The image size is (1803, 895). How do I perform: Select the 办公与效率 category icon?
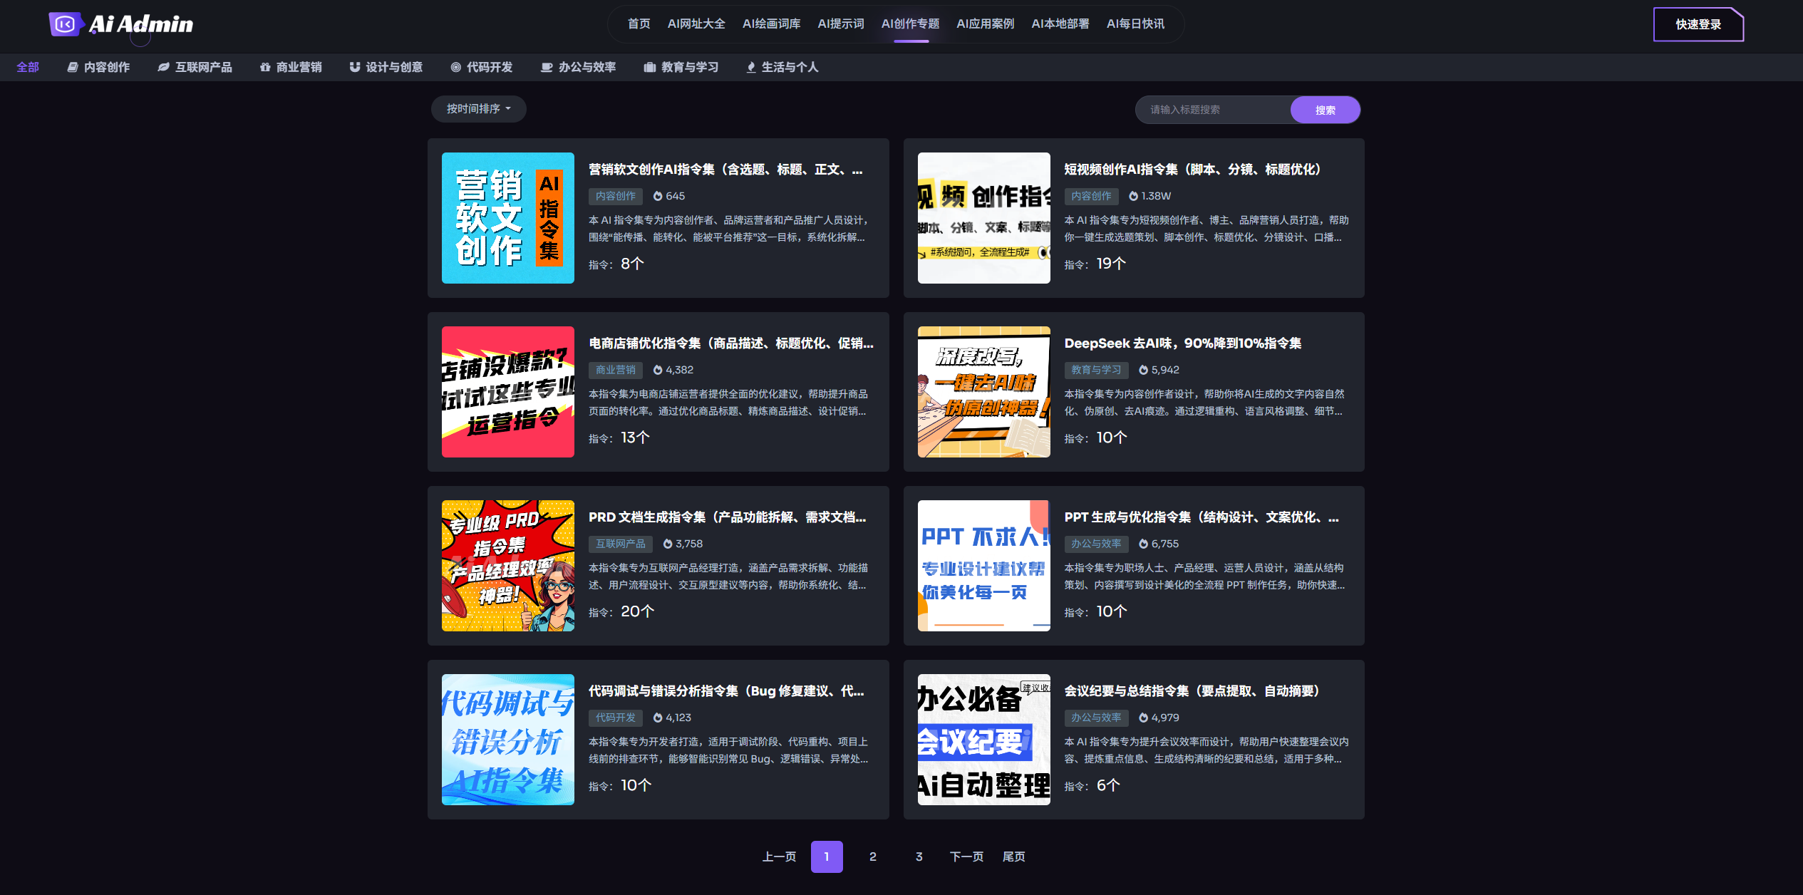tap(547, 67)
